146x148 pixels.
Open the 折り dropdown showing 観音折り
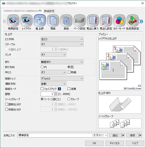click(x=62, y=62)
